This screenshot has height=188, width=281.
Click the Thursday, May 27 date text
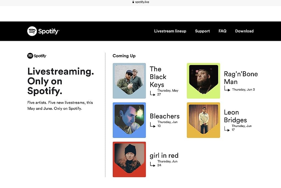(168, 92)
